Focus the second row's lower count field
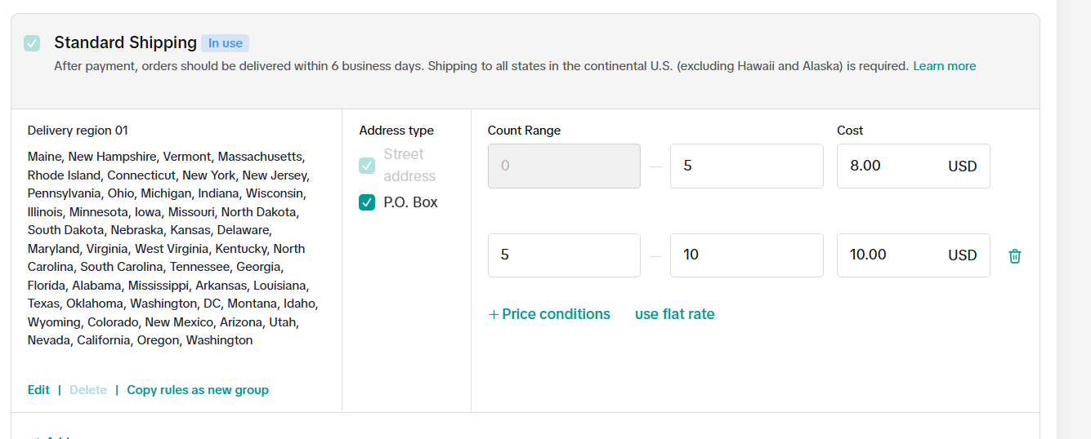The height and width of the screenshot is (439, 1091). (x=564, y=255)
